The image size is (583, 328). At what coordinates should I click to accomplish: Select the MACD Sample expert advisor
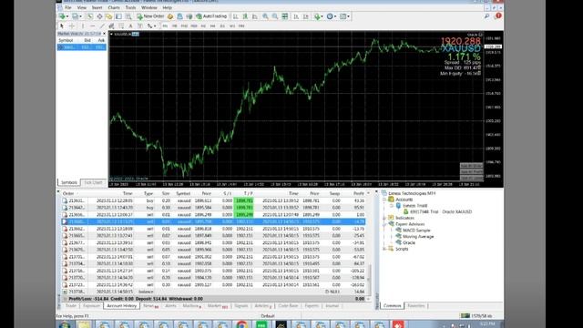[416, 231]
